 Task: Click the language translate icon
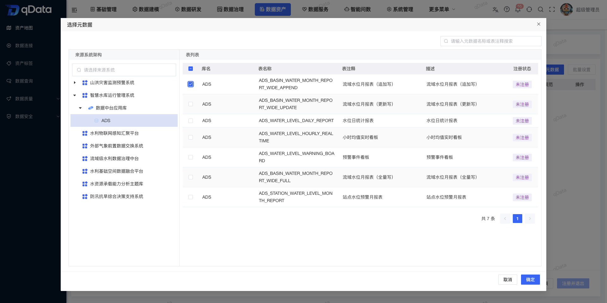click(x=495, y=9)
